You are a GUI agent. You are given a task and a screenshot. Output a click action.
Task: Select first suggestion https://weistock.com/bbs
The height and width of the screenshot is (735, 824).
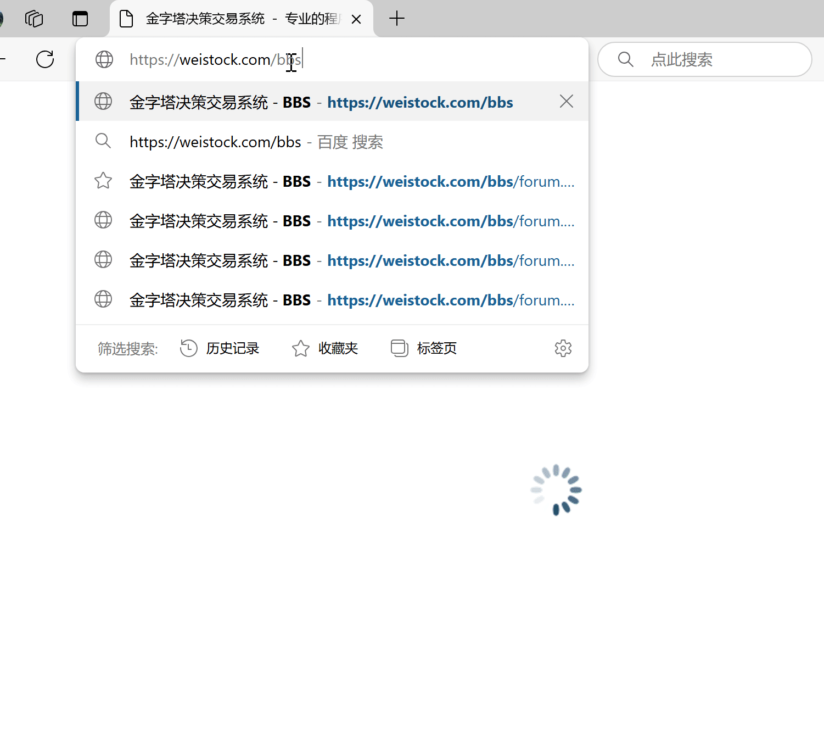coord(332,102)
